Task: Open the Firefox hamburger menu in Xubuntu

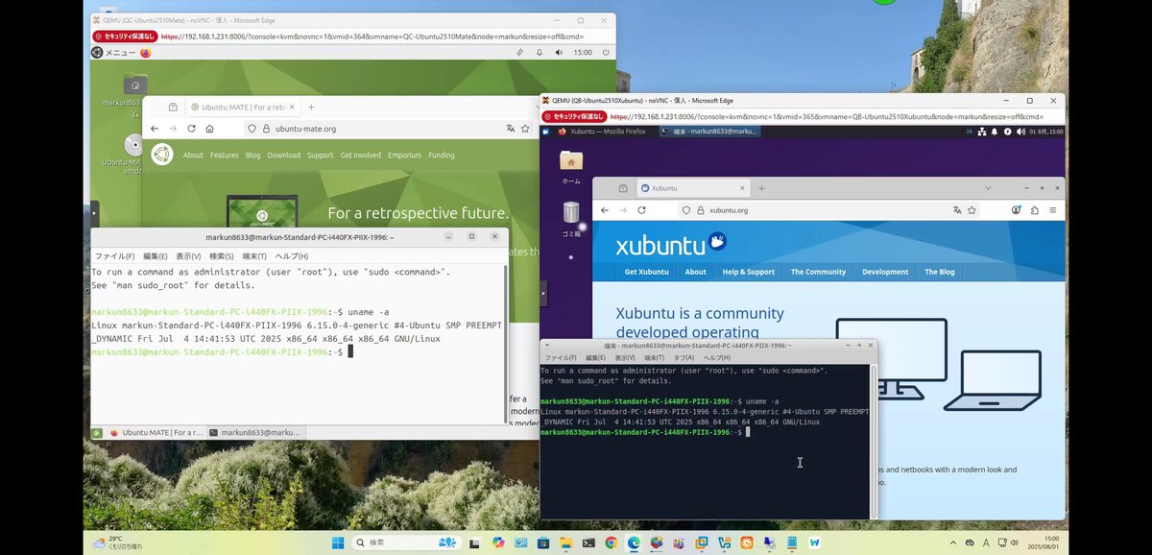Action: pos(1053,209)
